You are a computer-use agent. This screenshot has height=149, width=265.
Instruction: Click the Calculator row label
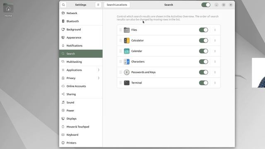click(x=137, y=41)
